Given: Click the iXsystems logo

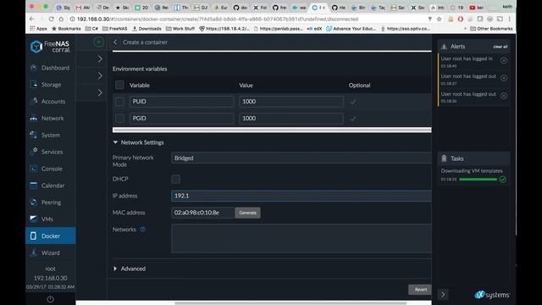Looking at the screenshot, I should (492, 295).
